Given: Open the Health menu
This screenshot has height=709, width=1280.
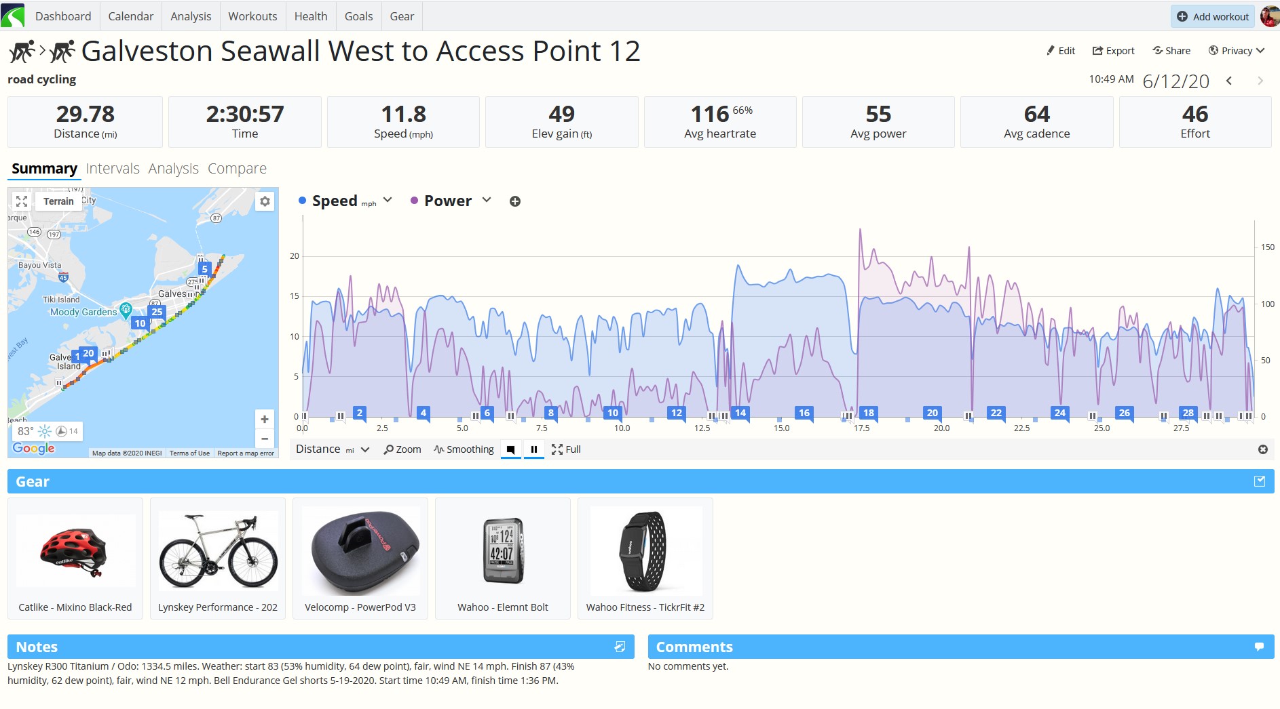Looking at the screenshot, I should [x=311, y=16].
